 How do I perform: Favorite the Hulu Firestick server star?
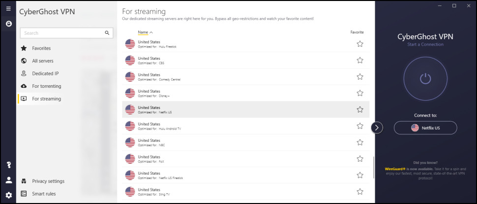pyautogui.click(x=360, y=44)
